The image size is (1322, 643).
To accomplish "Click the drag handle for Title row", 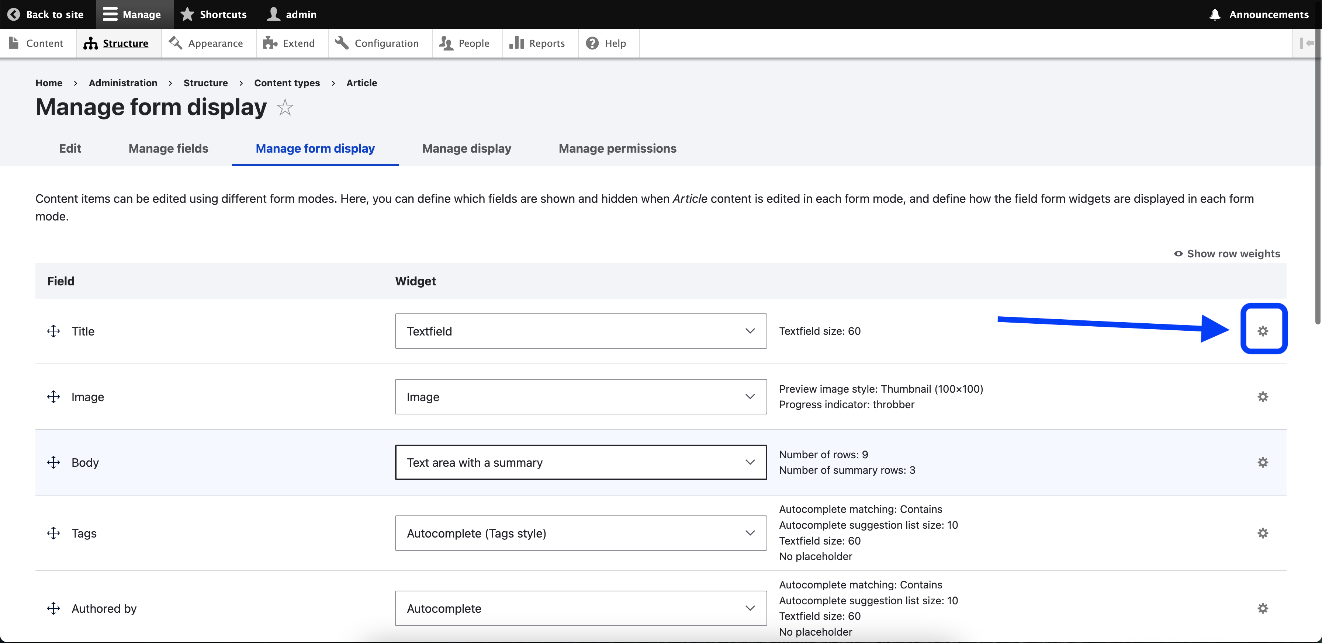I will point(53,331).
